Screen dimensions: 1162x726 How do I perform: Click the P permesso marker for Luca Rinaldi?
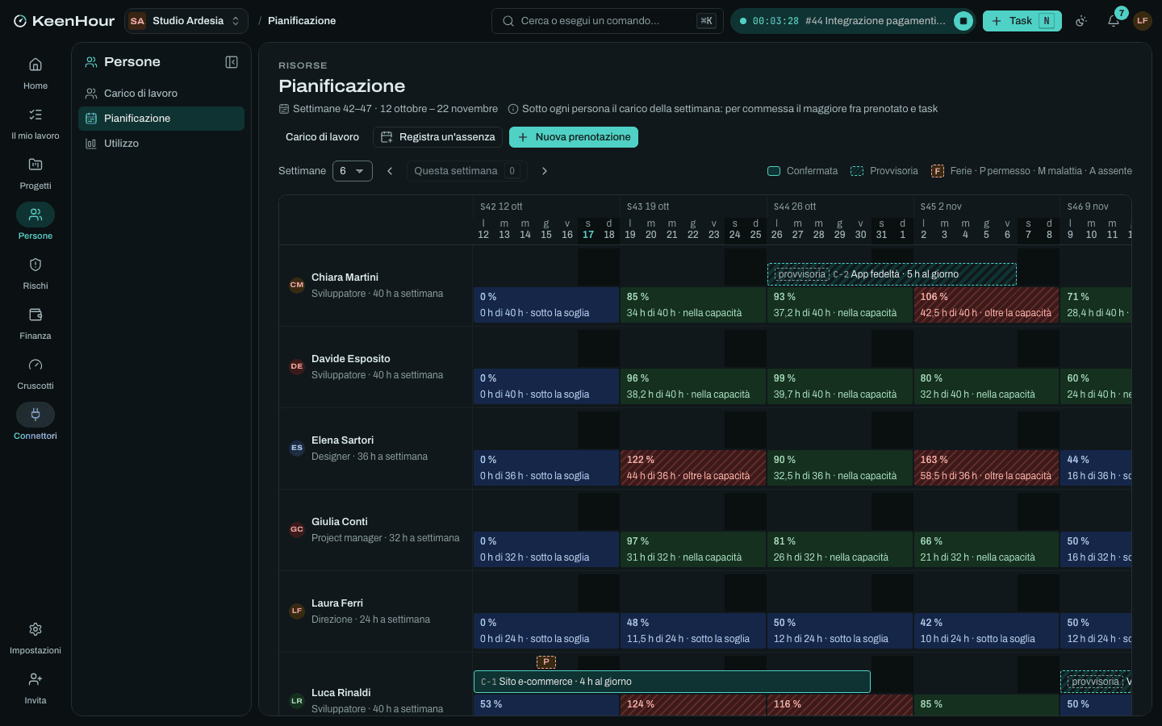coord(546,662)
